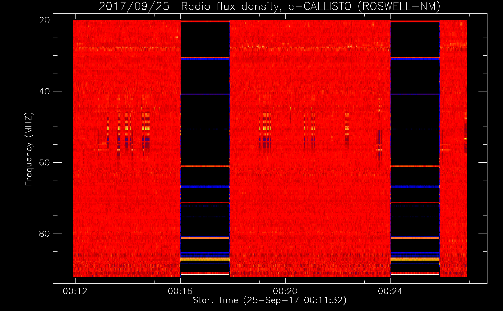The image size is (503, 311).
Task: Select the Frequency (MHZ) axis label
Action: (28, 149)
